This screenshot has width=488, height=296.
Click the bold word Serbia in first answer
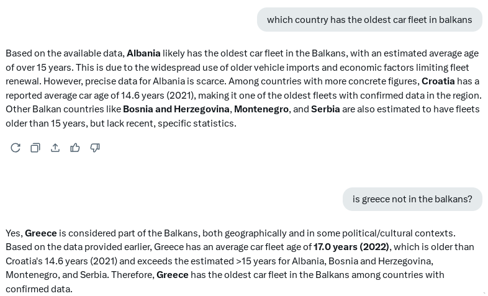click(325, 109)
